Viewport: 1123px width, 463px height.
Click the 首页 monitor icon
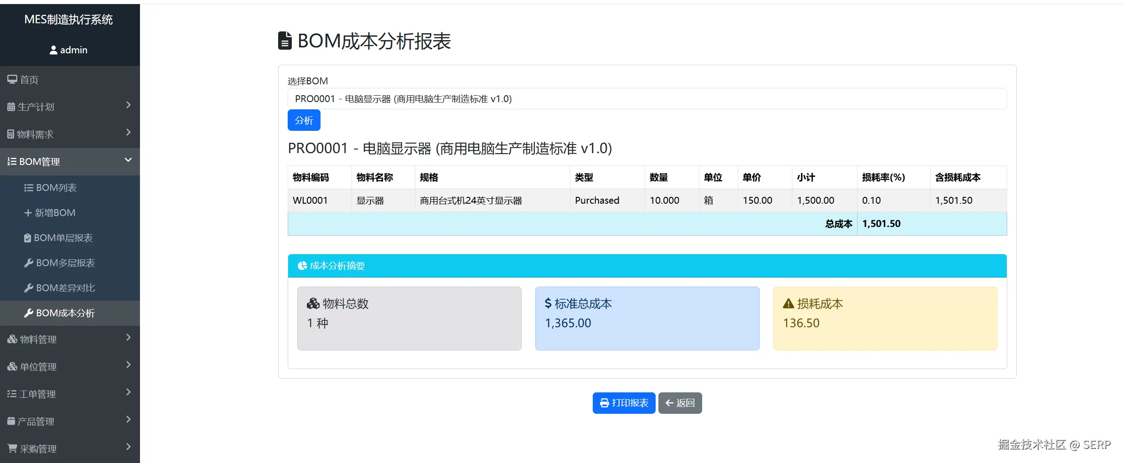[x=12, y=80]
